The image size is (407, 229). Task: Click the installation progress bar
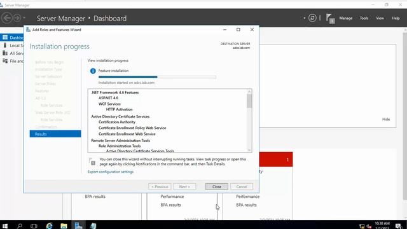pos(157,77)
